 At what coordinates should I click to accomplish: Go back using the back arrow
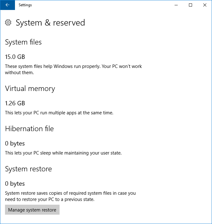pos(7,5)
